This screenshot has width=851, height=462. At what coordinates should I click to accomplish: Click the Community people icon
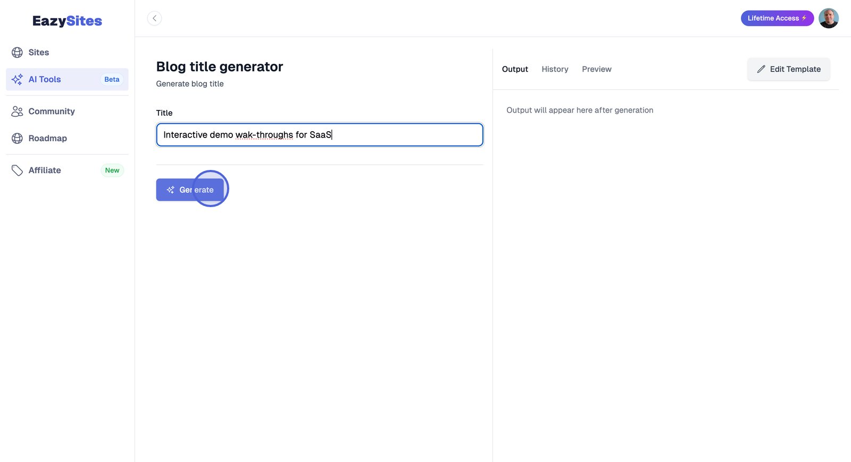17,112
